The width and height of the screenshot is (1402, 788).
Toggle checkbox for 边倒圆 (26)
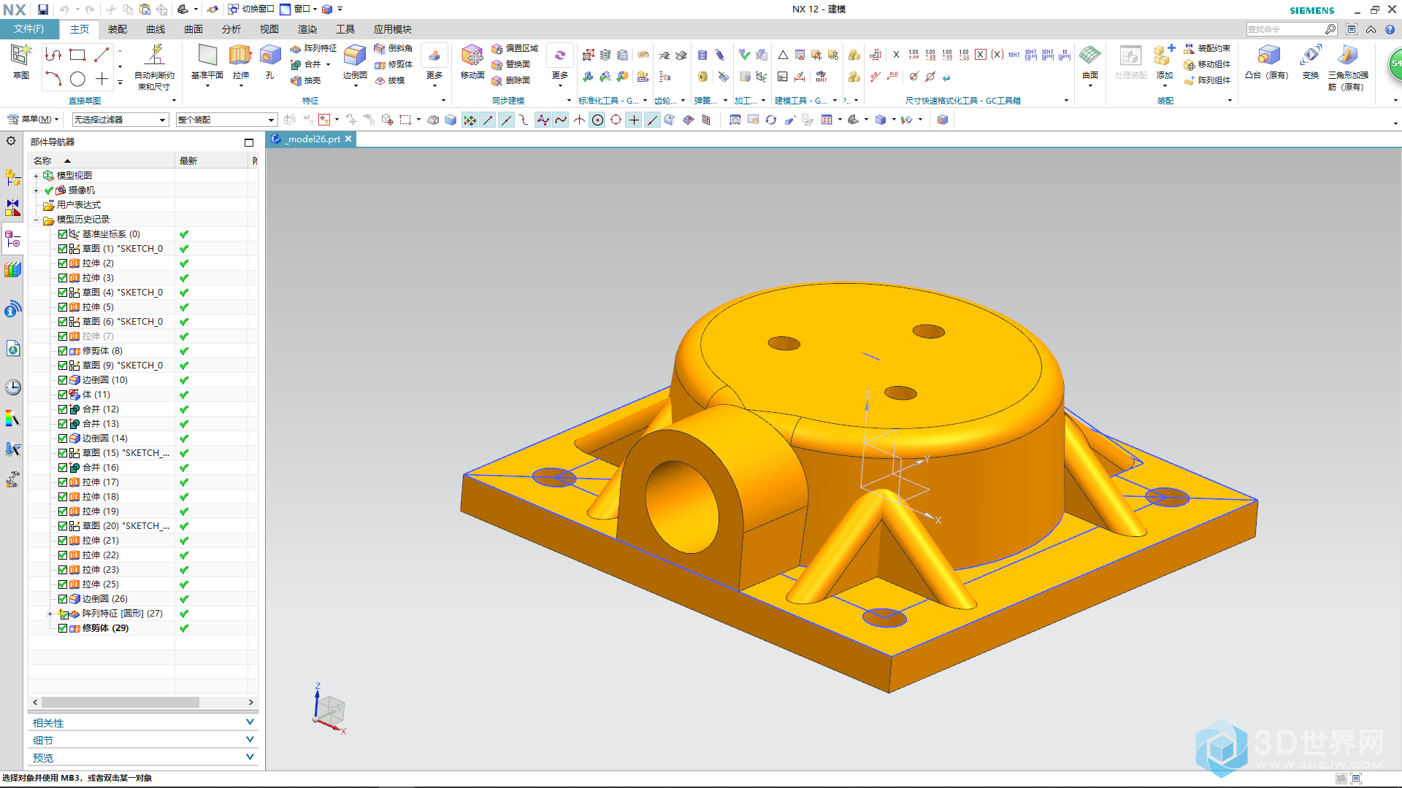click(63, 599)
